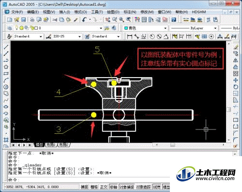The image size is (242, 192).
Task: Click the Cut (scissors) icon
Action: tap(55, 20)
